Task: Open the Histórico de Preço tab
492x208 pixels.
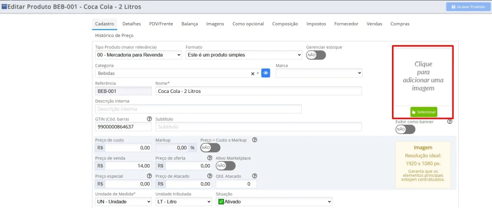Action: (114, 35)
